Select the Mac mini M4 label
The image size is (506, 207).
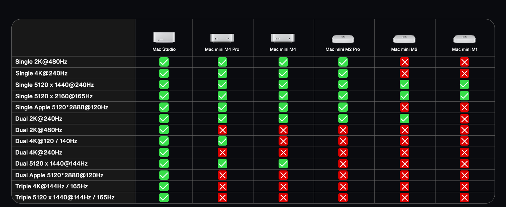(283, 49)
